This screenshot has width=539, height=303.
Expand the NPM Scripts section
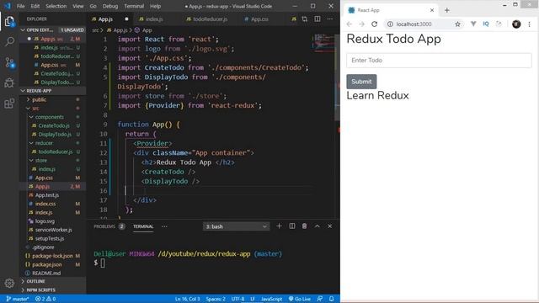pyautogui.click(x=51, y=290)
